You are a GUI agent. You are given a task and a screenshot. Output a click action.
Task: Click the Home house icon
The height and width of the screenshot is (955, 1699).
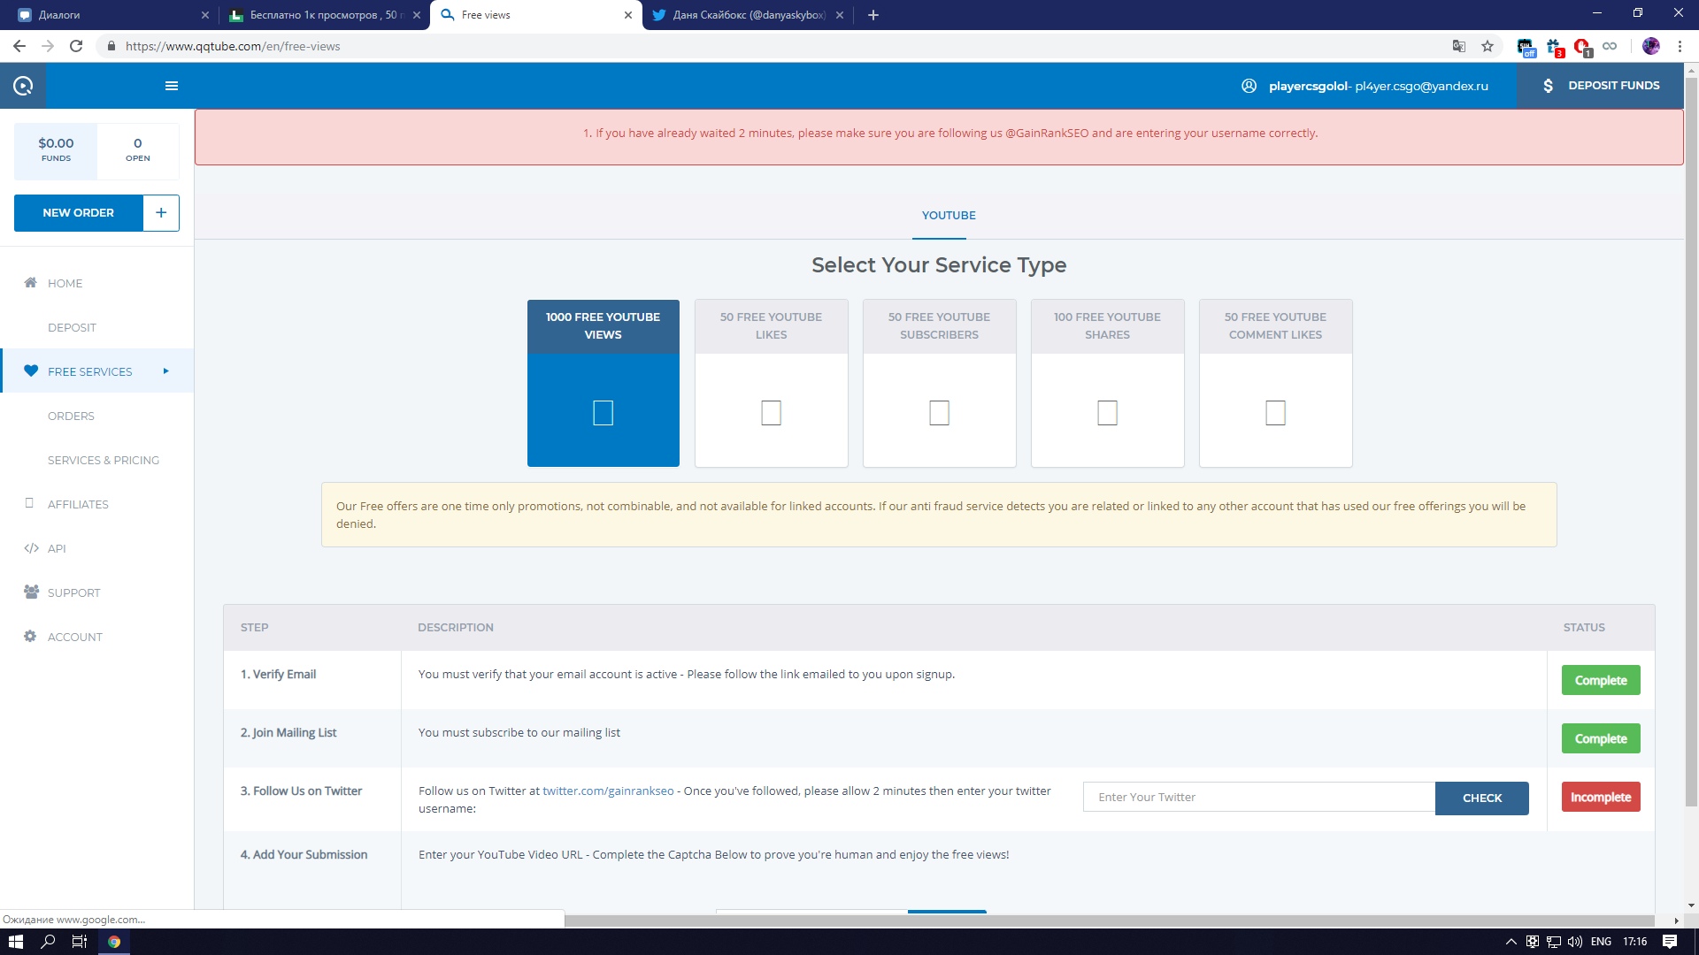[x=31, y=283]
